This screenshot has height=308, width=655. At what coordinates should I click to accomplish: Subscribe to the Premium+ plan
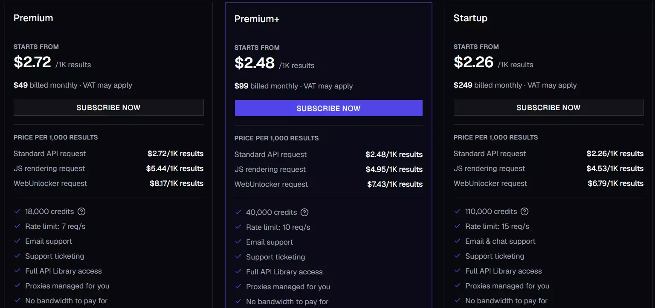[329, 108]
